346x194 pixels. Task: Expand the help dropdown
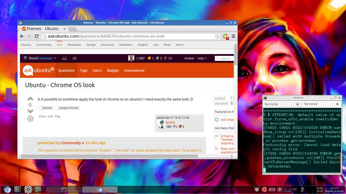coord(202,58)
